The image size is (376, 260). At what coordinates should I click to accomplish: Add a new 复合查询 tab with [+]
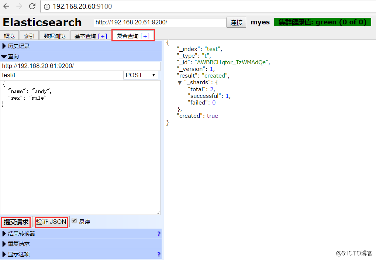[145, 36]
